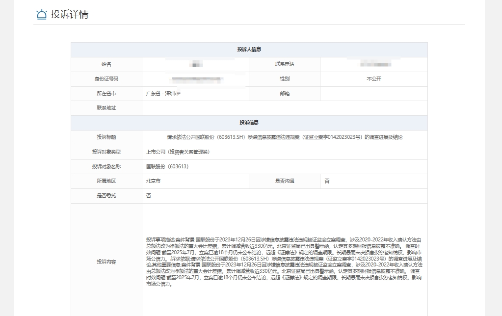Click the 邮箱 label cell
502x316 pixels.
(285, 94)
